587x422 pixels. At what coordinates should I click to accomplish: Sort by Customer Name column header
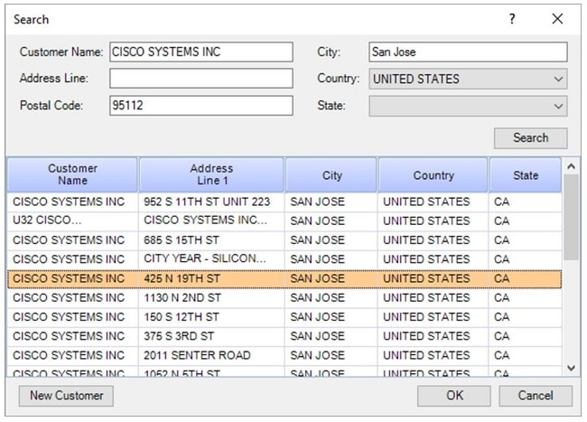(72, 174)
